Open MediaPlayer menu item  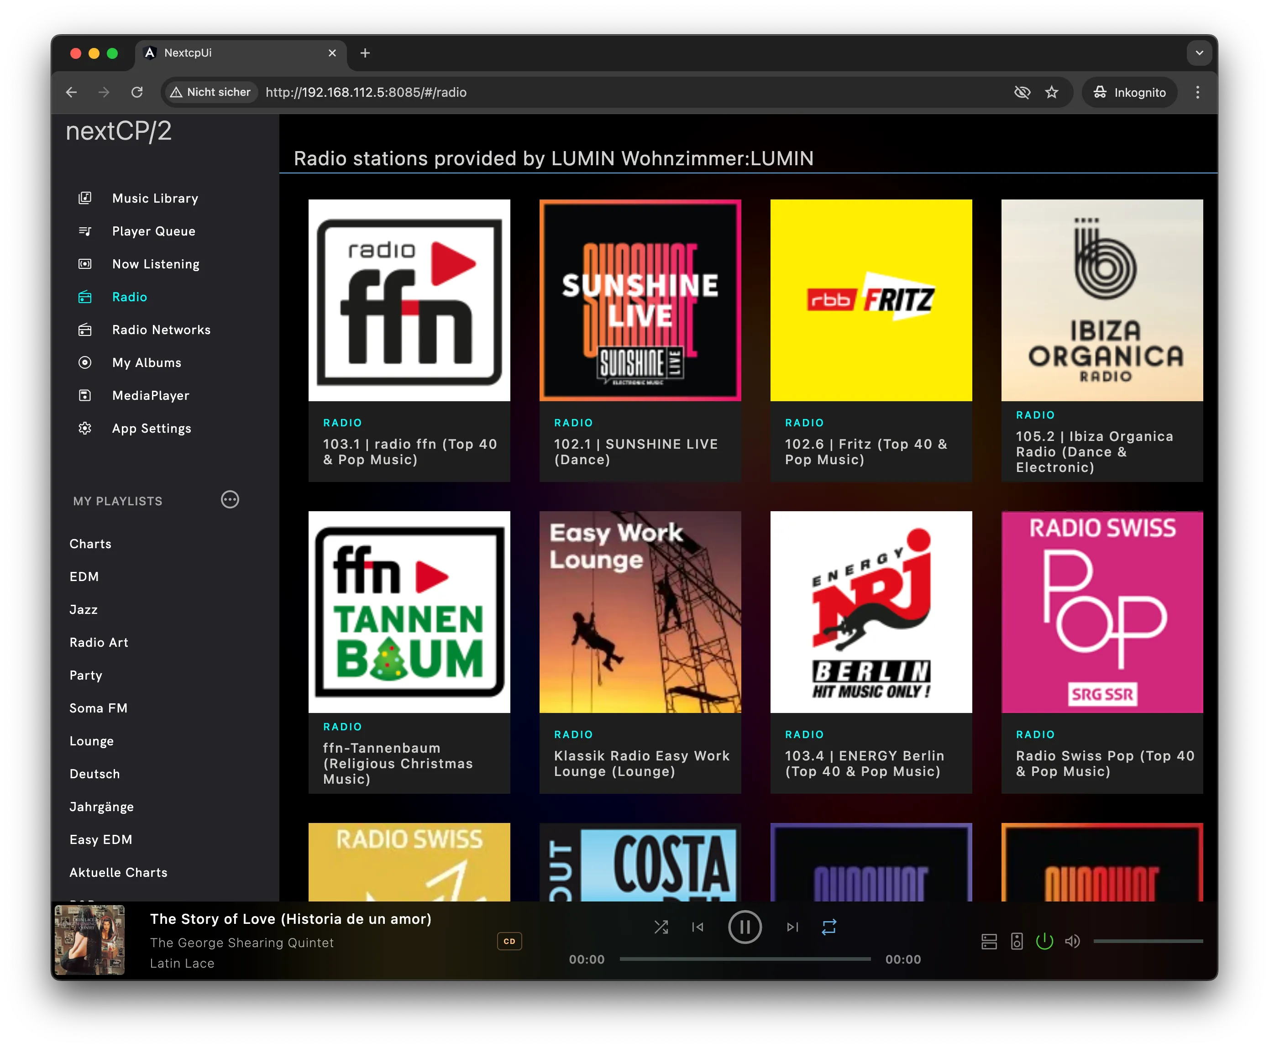(x=151, y=395)
